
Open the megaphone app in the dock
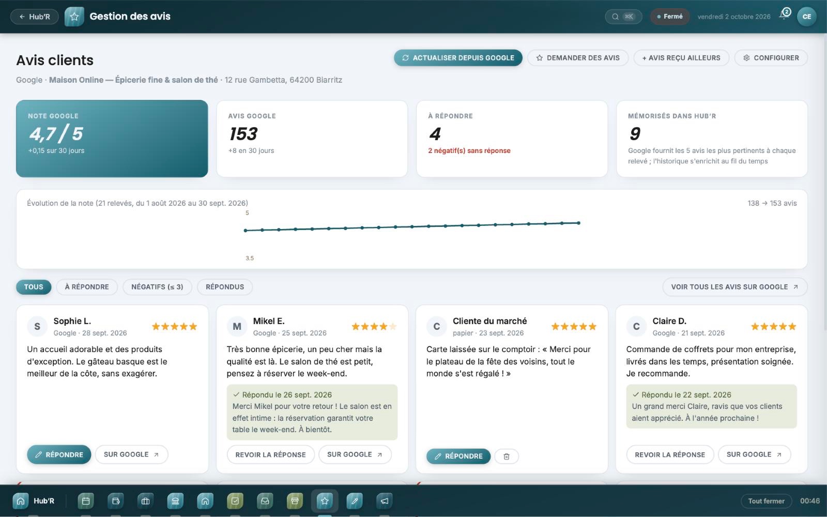(385, 501)
